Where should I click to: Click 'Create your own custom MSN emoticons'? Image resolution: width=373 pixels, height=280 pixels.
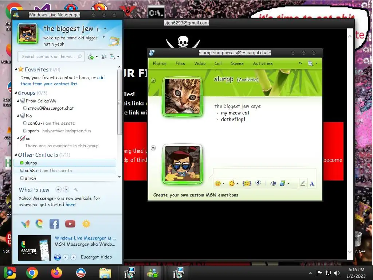coord(196,195)
